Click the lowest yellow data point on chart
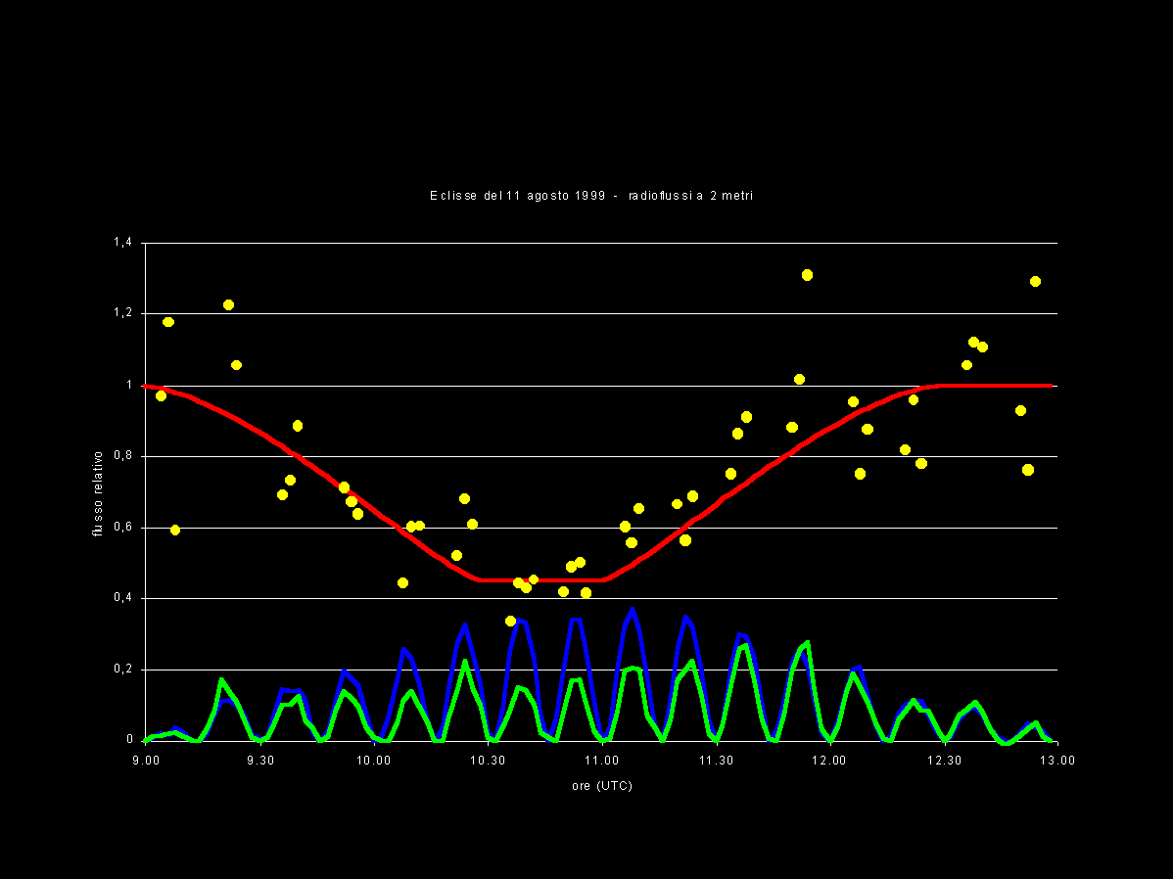The height and width of the screenshot is (879, 1173). pos(510,621)
